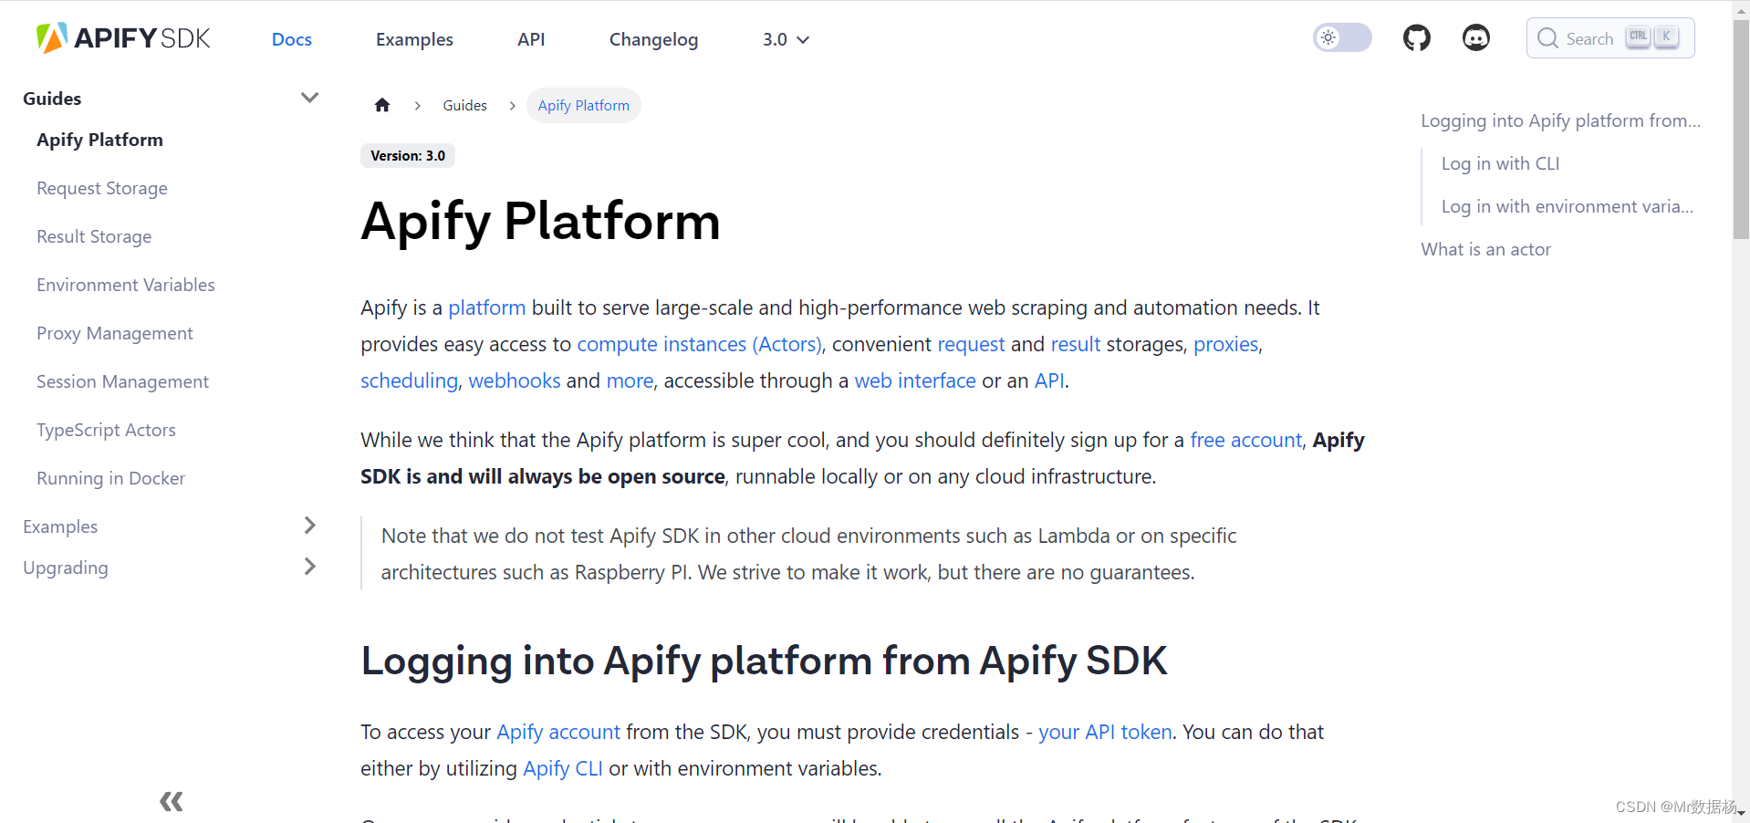Click the Apify Platform breadcrumb
1750x823 pixels.
(583, 105)
